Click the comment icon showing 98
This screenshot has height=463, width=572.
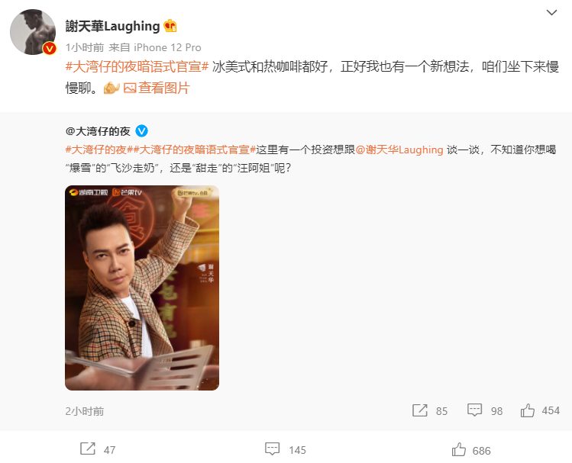coord(474,410)
